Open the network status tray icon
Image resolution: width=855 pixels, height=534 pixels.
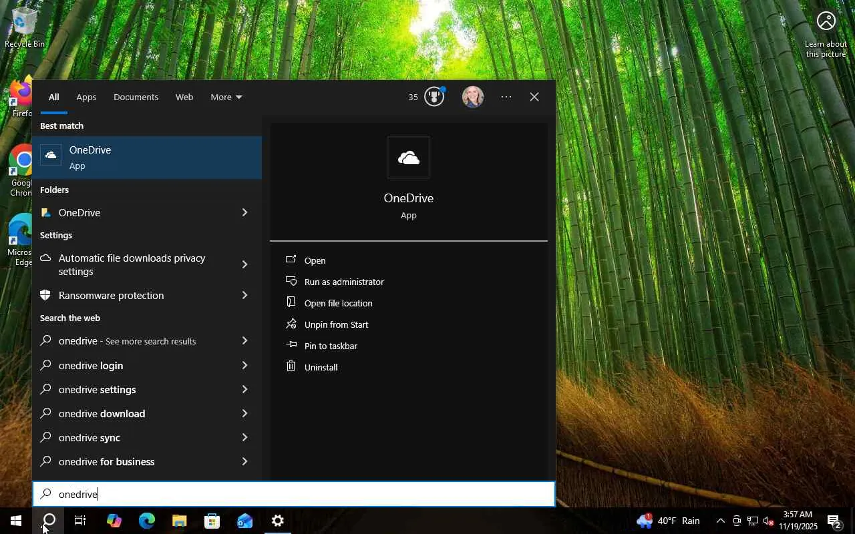click(753, 521)
